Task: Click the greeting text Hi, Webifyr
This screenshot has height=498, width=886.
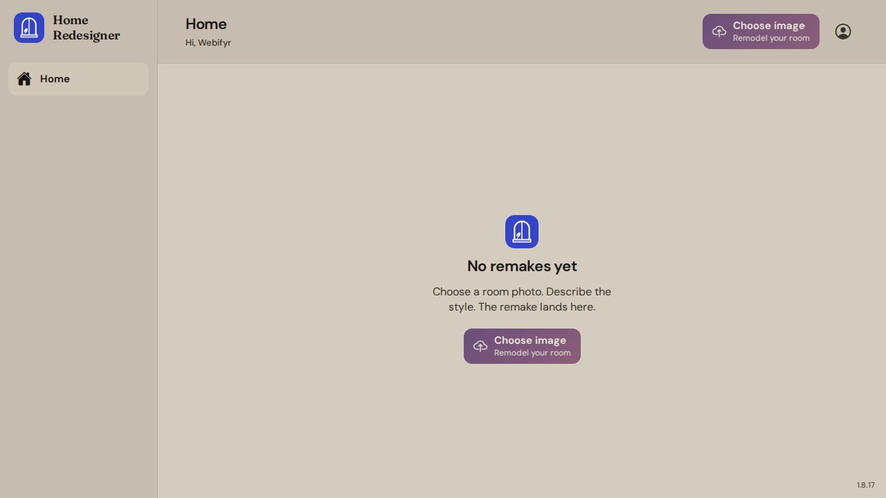Action: coord(208,43)
